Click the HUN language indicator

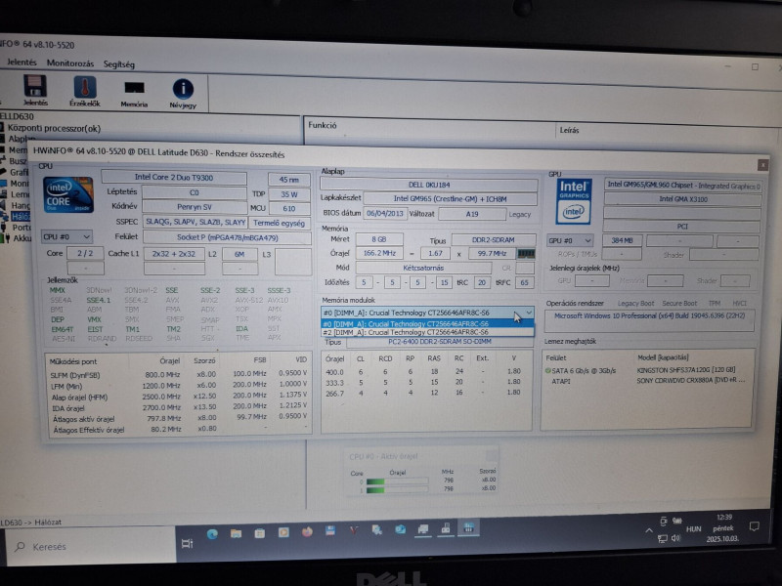(693, 529)
